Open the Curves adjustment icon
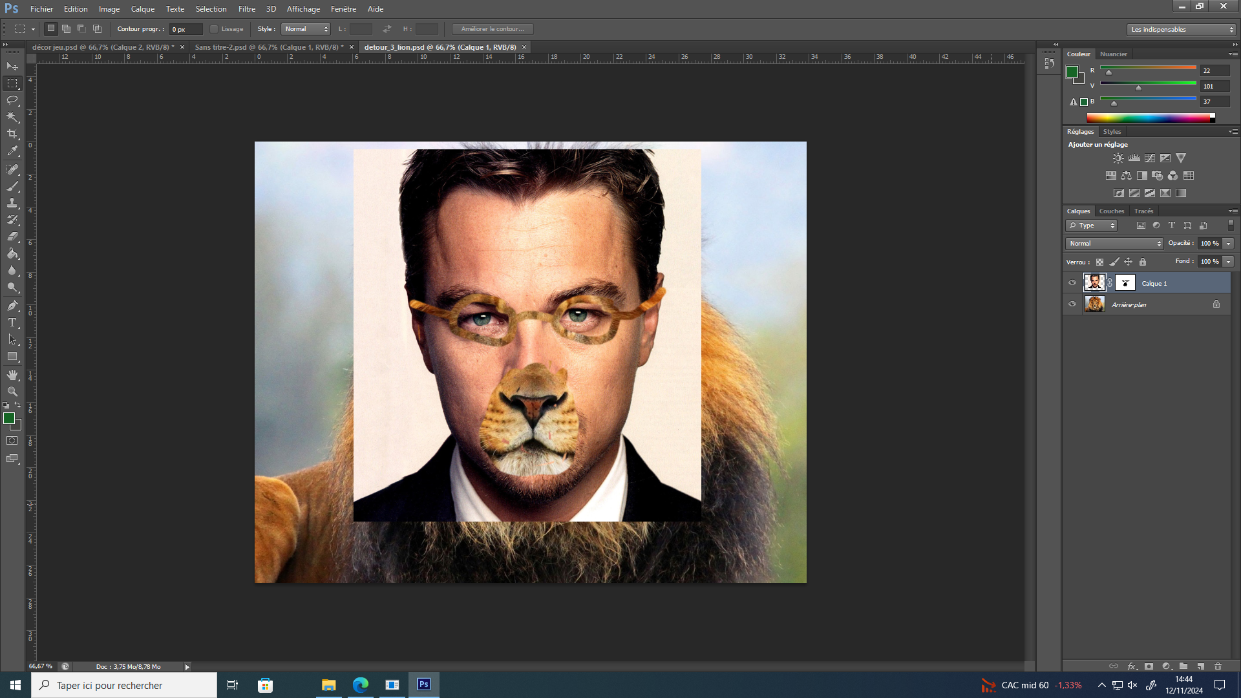The width and height of the screenshot is (1241, 698). coord(1150,158)
